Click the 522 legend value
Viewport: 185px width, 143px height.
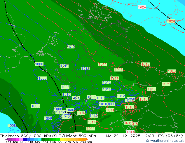(x=38, y=142)
